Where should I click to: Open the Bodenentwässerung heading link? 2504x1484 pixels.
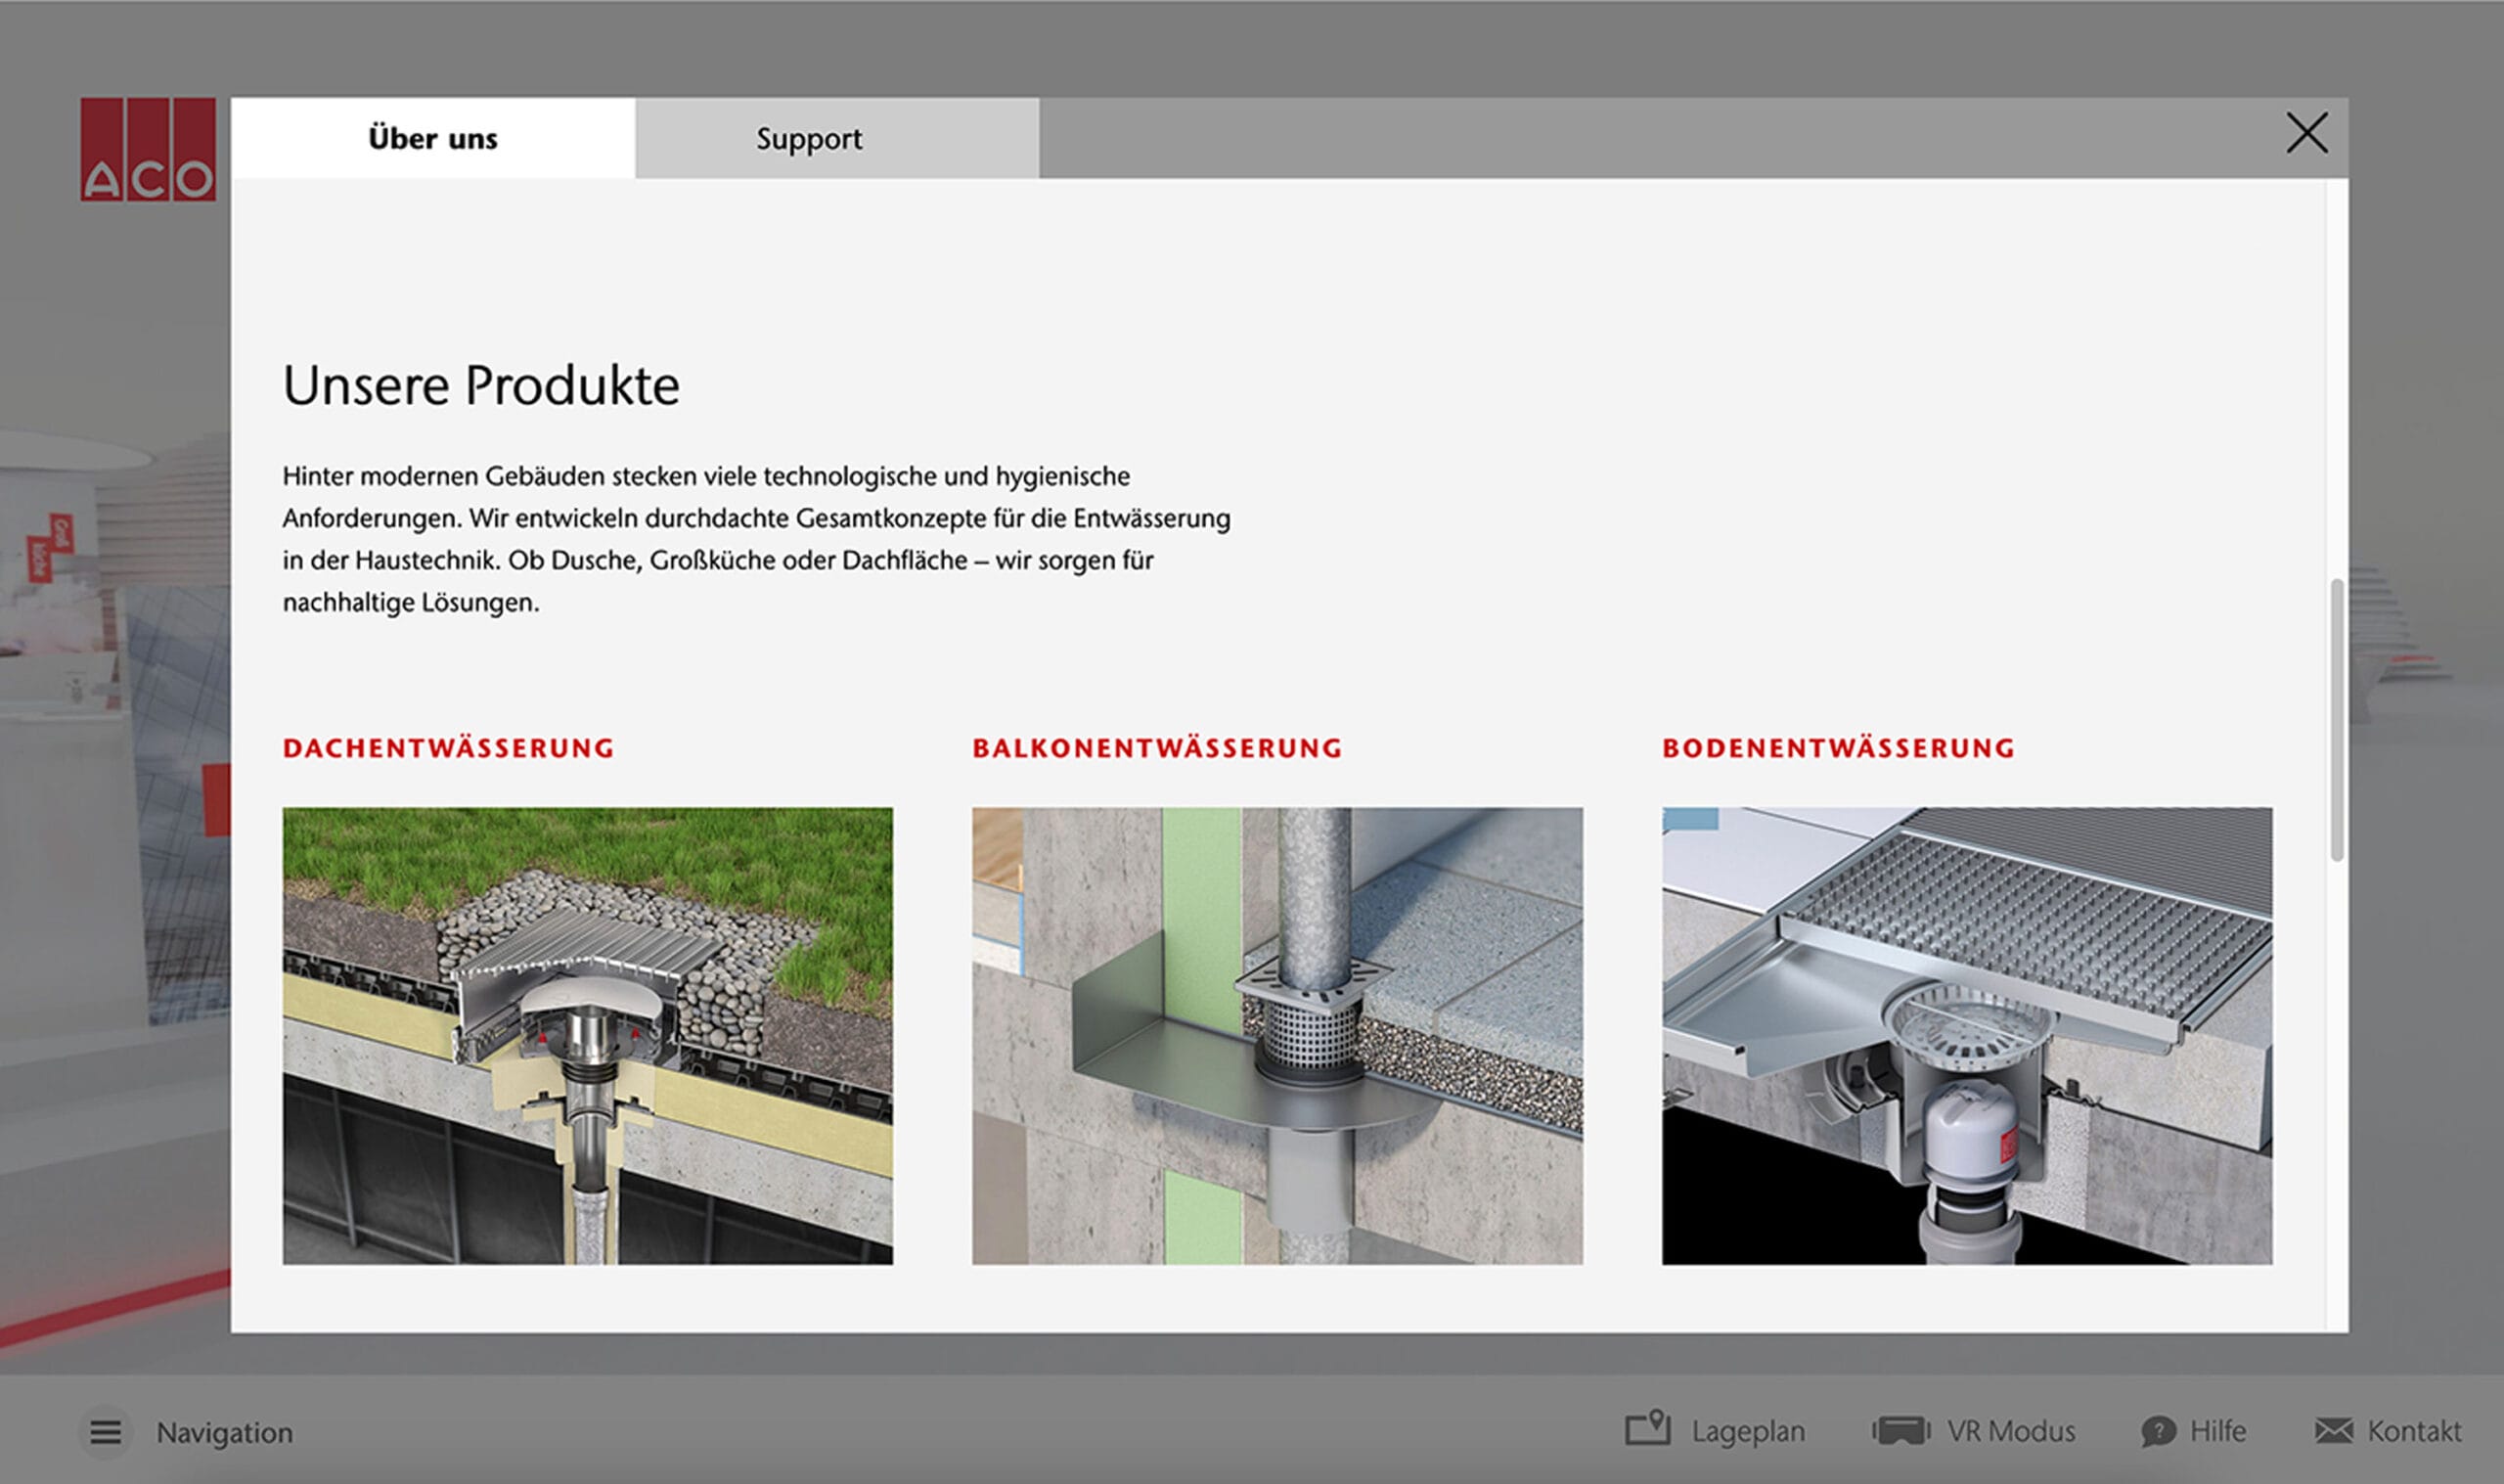click(x=1838, y=748)
